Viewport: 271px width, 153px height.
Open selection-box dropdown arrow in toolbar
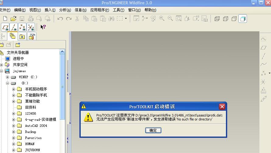pos(126,18)
